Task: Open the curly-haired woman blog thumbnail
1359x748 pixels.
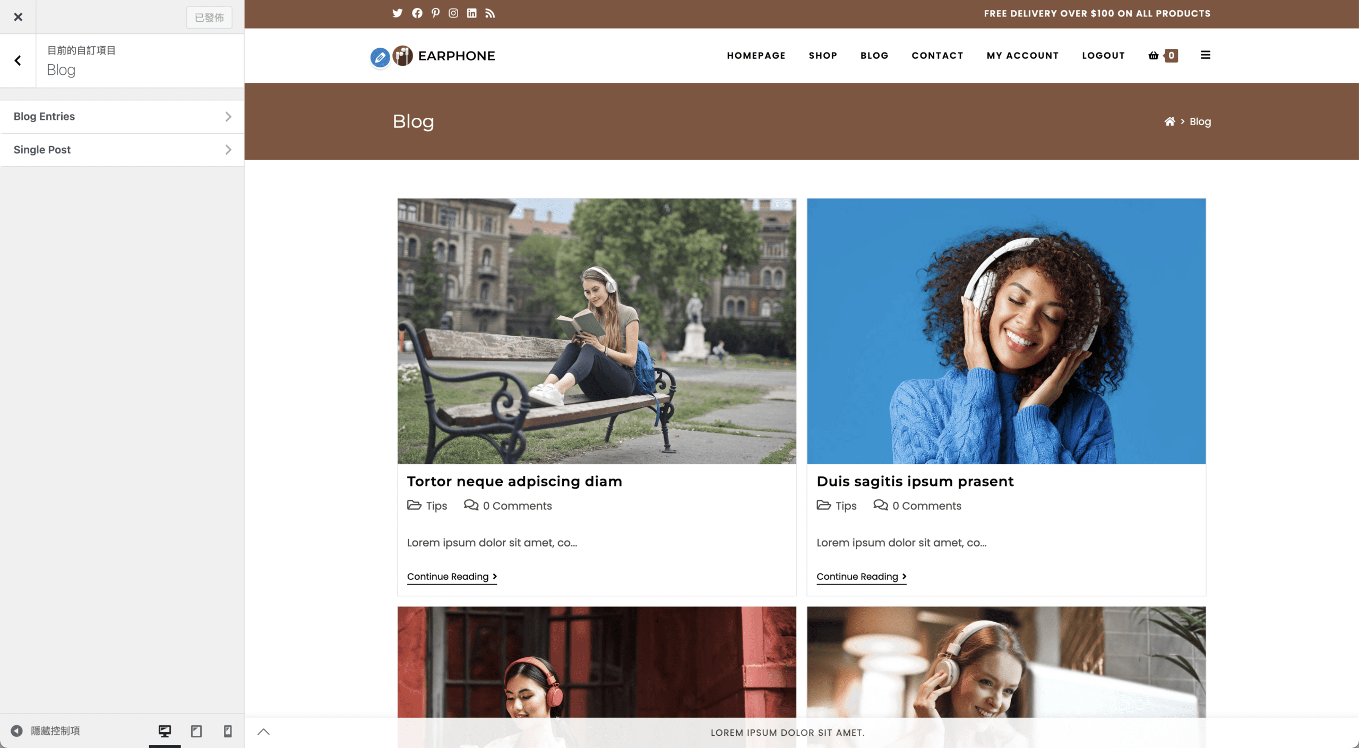Action: pos(1006,332)
